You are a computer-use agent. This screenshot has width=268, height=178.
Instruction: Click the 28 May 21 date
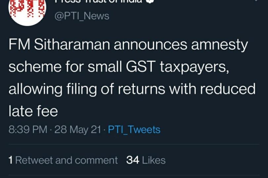(x=77, y=130)
